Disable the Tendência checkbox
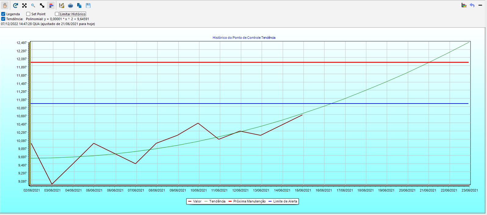Image resolution: width=487 pixels, height=215 pixels. tap(3, 19)
